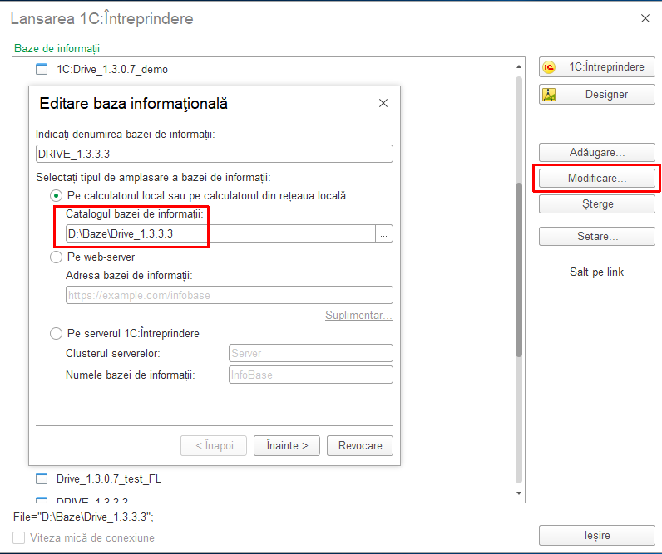The image size is (662, 554).
Task: Choose Pe web-server radio option
Action: (x=56, y=257)
